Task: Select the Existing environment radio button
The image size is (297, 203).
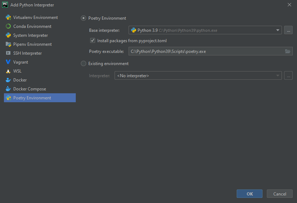Action: point(84,64)
